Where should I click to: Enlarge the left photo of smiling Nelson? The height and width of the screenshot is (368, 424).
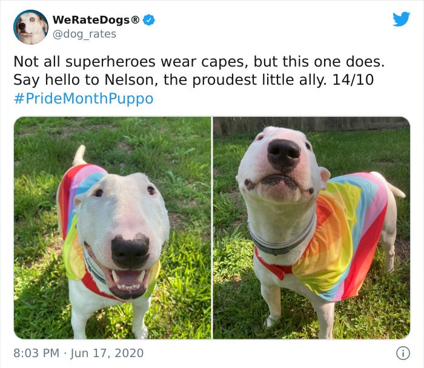113,228
